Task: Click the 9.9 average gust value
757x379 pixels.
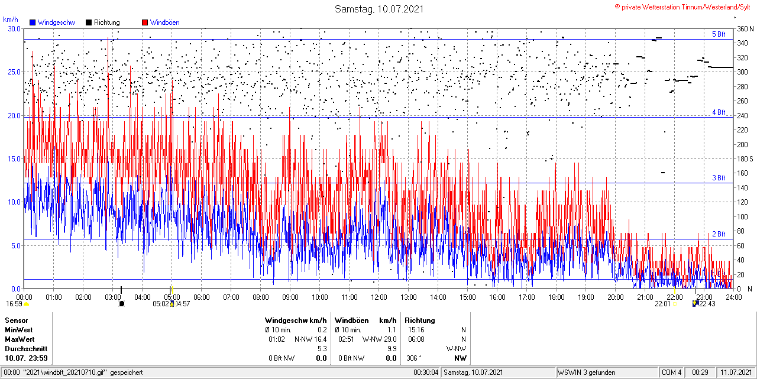Action: point(392,349)
